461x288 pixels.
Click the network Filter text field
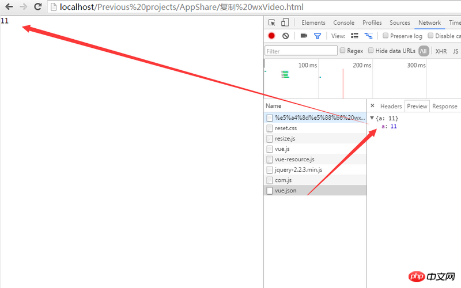click(x=301, y=51)
